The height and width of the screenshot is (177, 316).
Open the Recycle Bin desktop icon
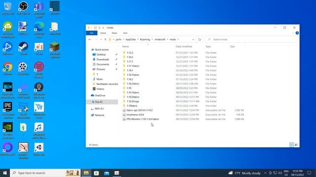click(8, 8)
